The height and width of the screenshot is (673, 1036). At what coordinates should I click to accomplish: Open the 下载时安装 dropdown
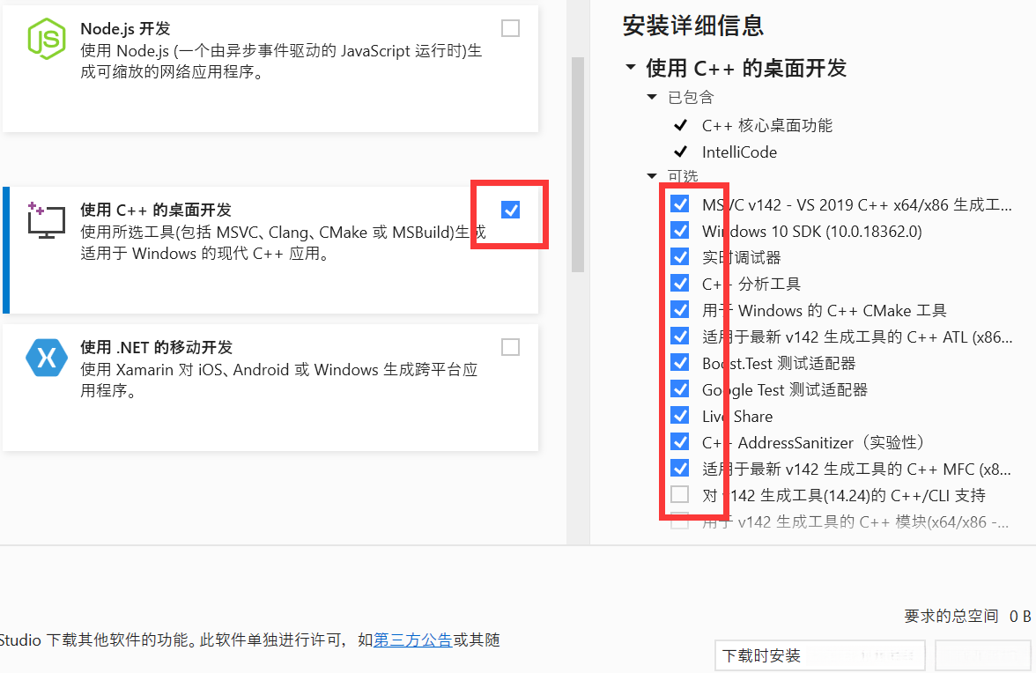coord(819,655)
